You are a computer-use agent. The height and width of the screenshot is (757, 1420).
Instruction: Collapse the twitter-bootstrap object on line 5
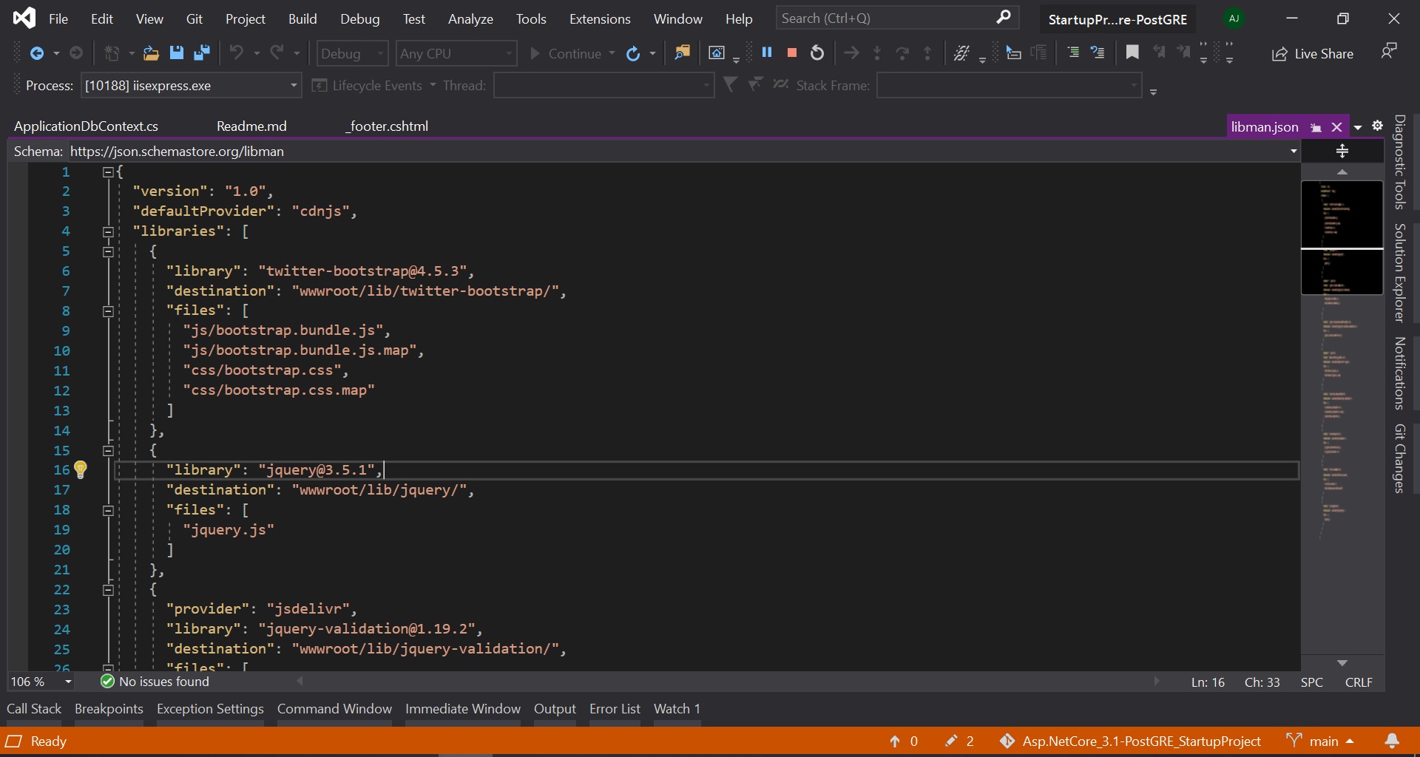(108, 251)
